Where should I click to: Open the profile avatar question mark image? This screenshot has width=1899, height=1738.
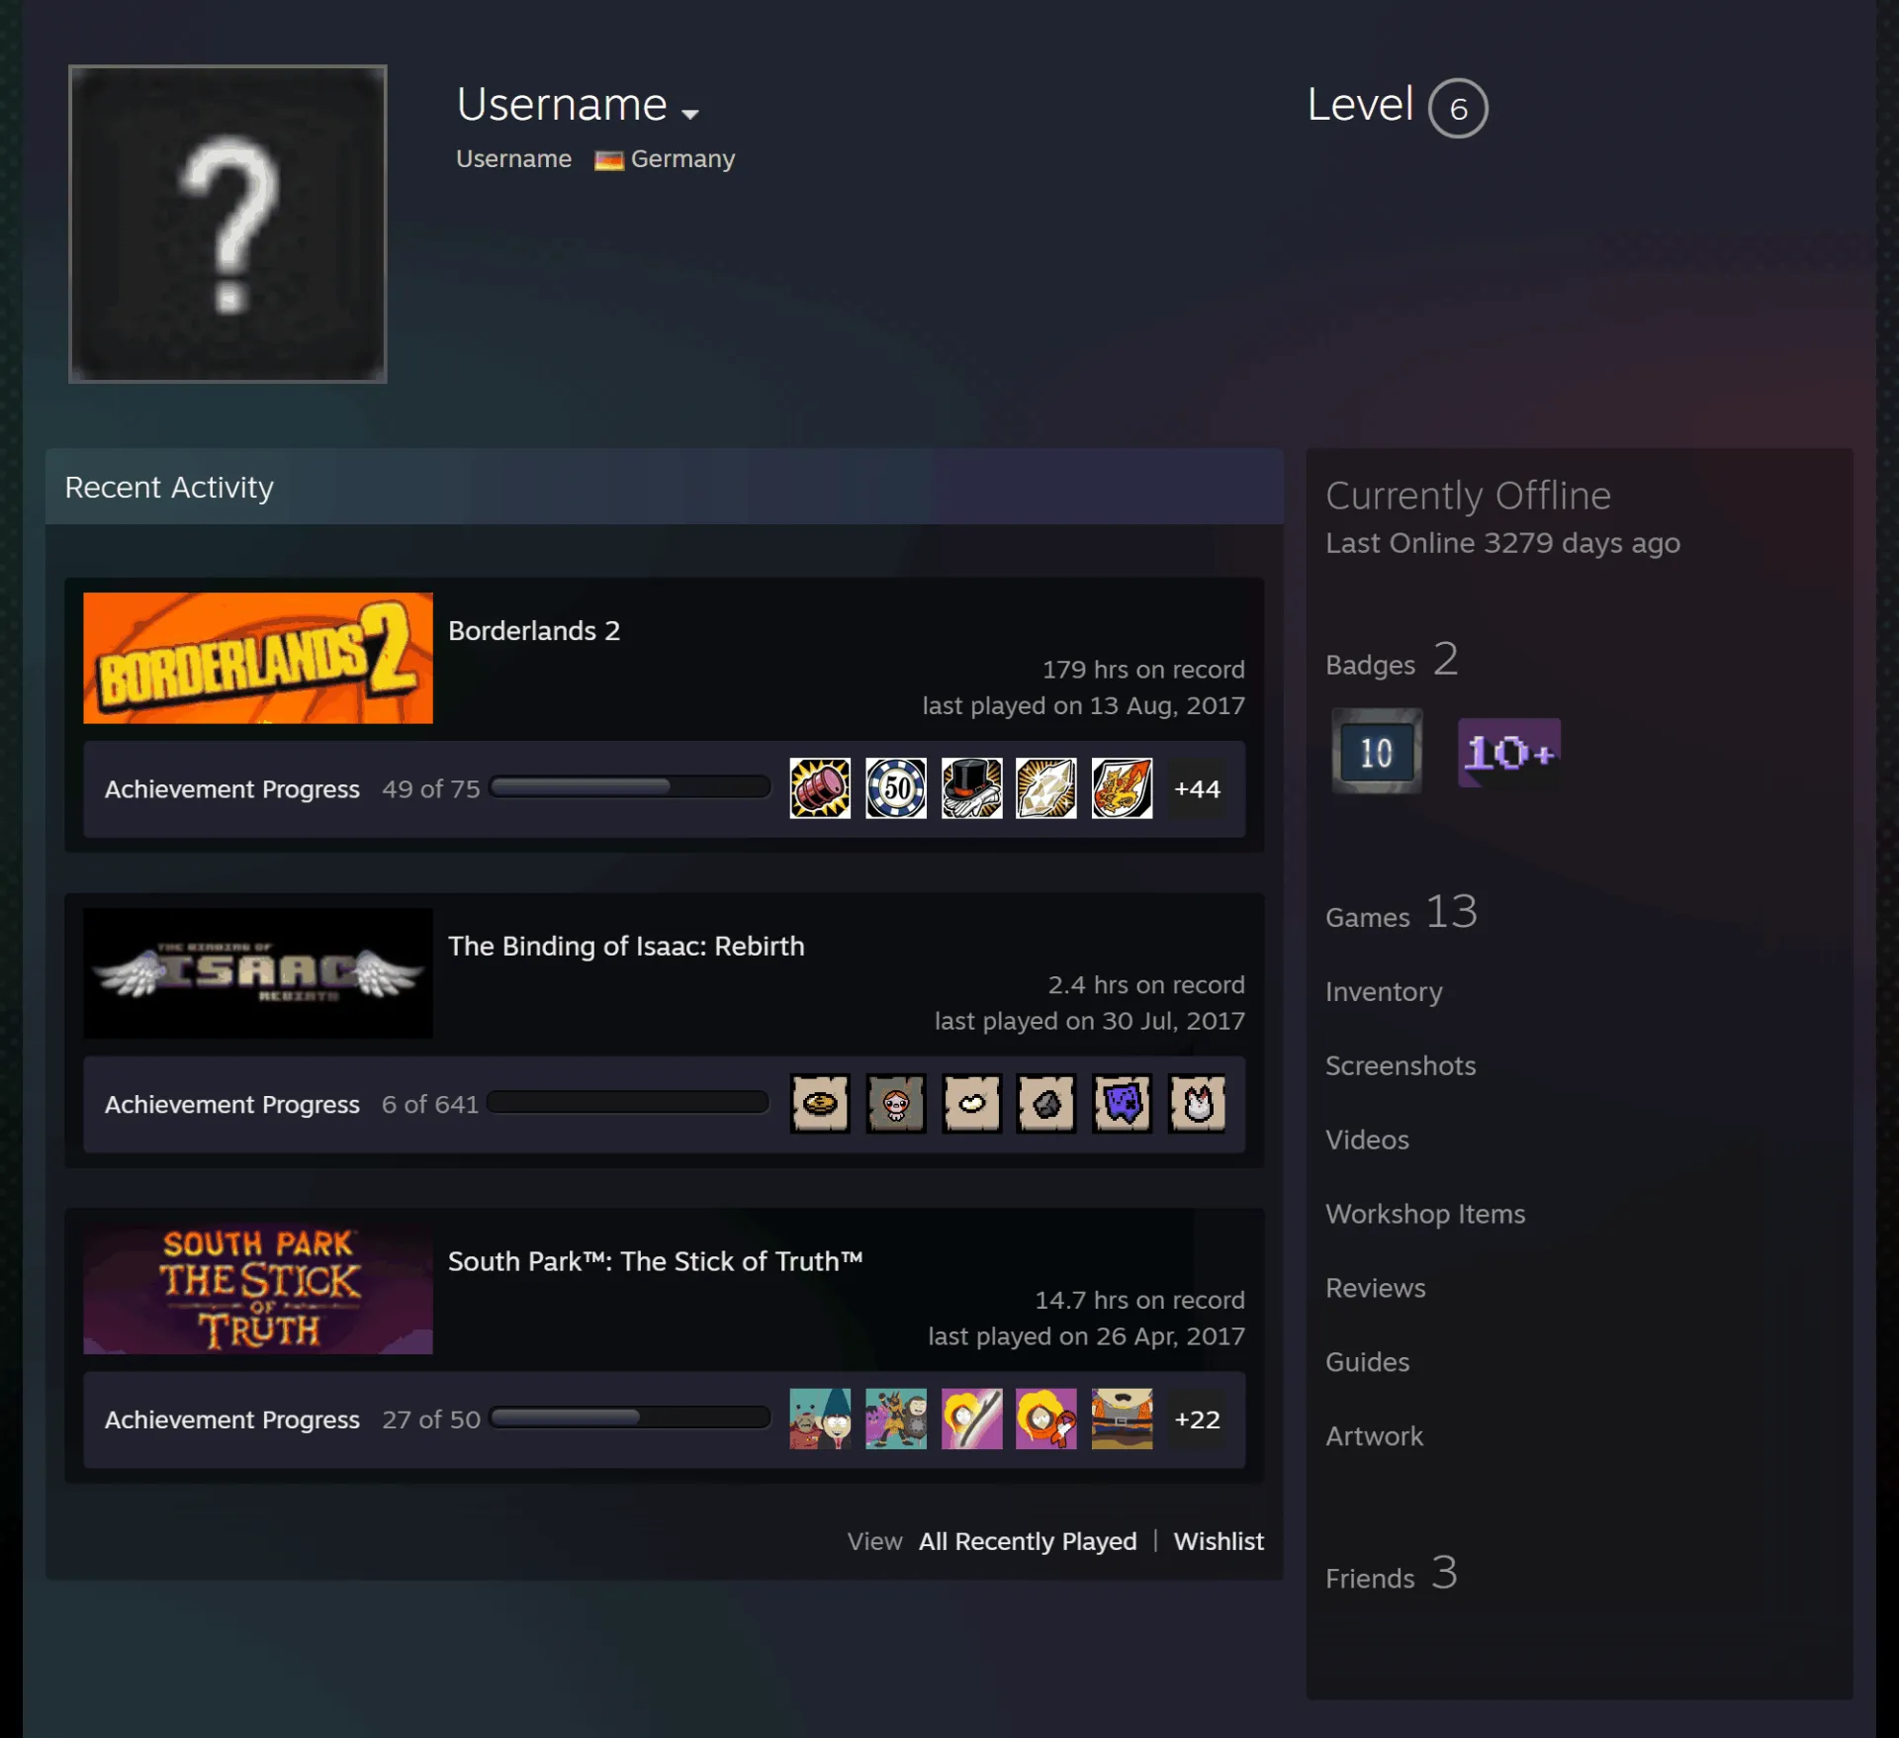[227, 224]
